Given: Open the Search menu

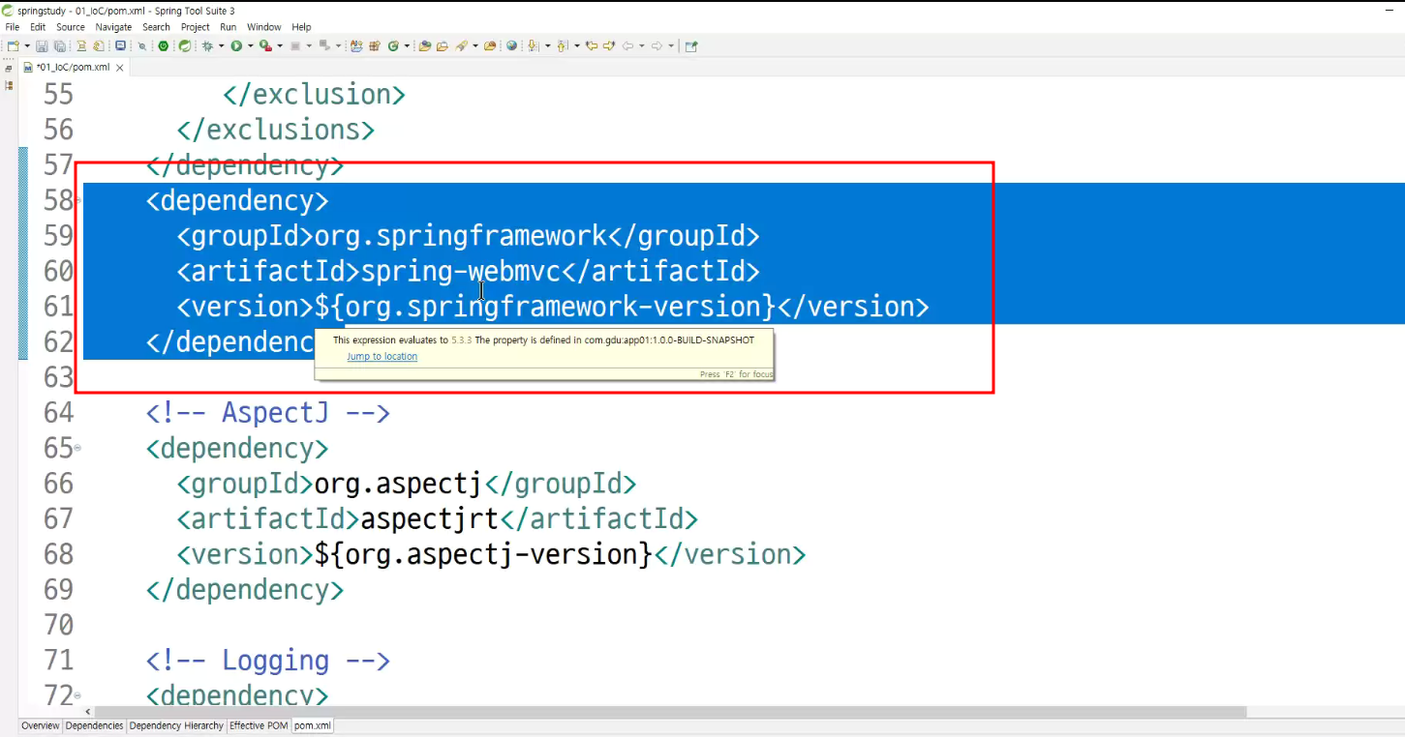Looking at the screenshot, I should click(x=156, y=27).
